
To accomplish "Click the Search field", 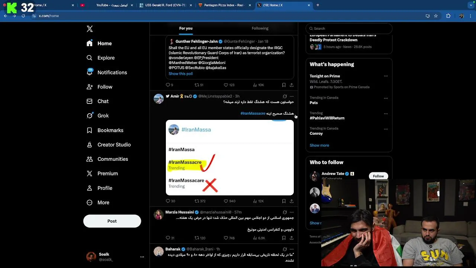I will [x=349, y=28].
